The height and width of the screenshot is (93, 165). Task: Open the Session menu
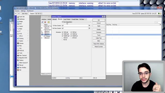point(17,11)
